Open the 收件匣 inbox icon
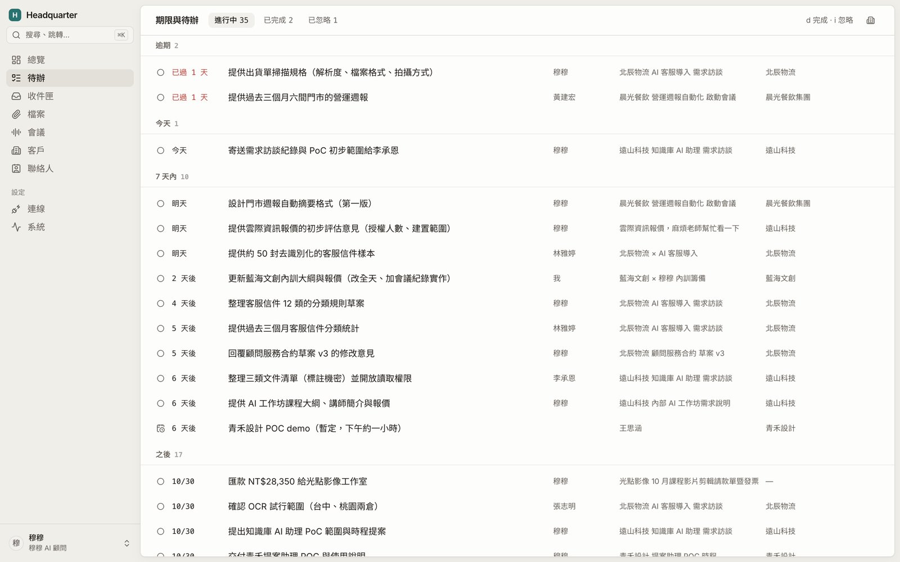 coord(16,96)
